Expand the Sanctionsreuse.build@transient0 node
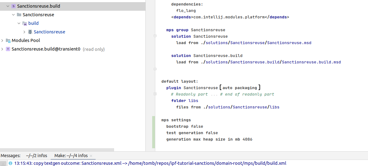 [x=2, y=49]
